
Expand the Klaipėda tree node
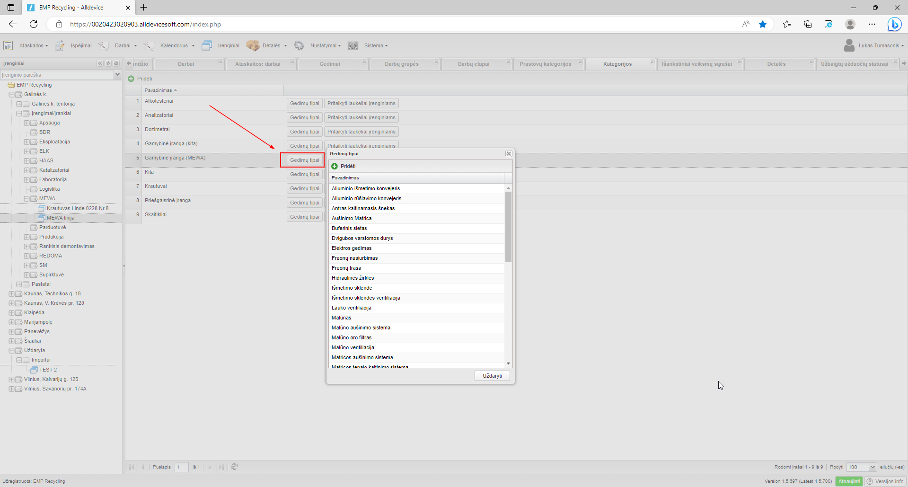click(11, 313)
